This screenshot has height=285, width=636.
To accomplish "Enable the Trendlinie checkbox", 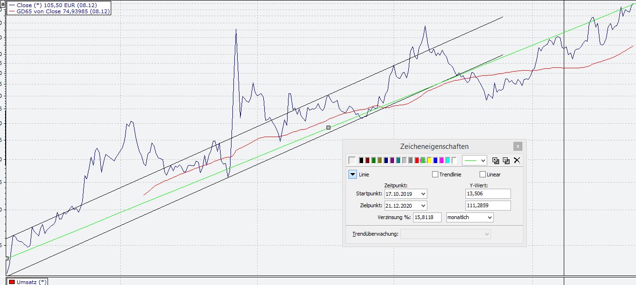I will [435, 174].
